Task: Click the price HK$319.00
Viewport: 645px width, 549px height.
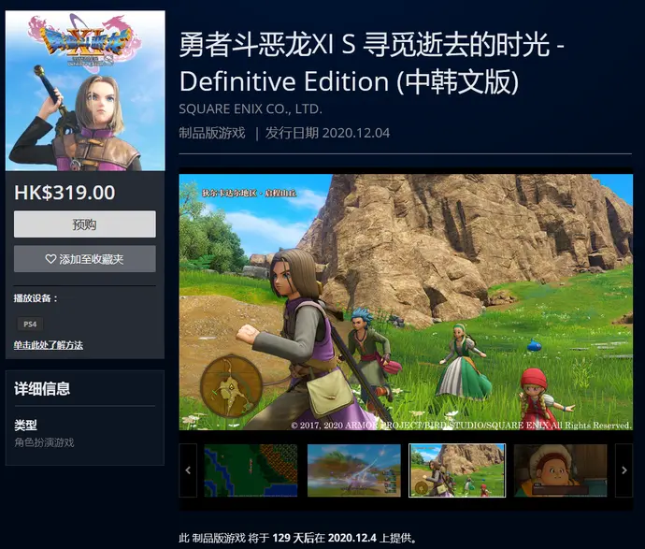Action: coord(65,192)
